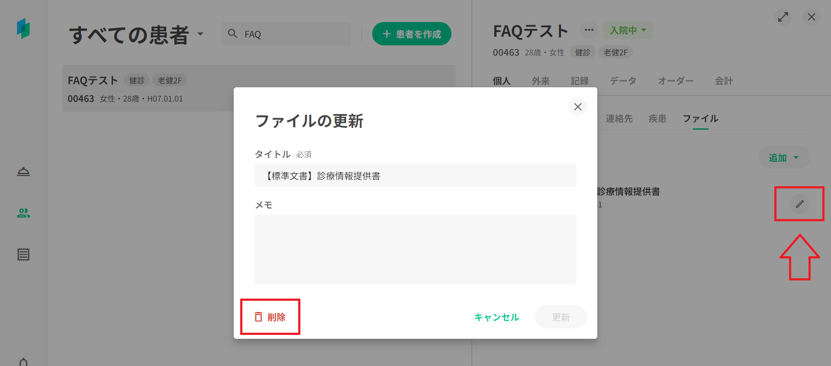
Task: Open the billing list icon in sidebar
Action: point(23,255)
